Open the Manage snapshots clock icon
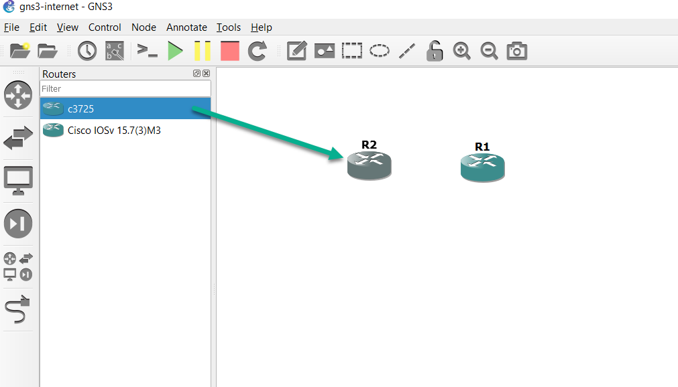 87,51
